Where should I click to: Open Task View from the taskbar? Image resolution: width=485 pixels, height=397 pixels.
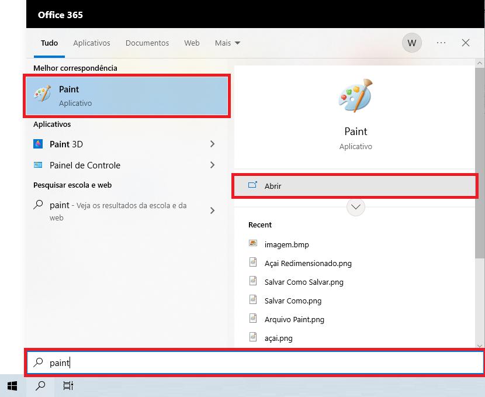pyautogui.click(x=68, y=386)
